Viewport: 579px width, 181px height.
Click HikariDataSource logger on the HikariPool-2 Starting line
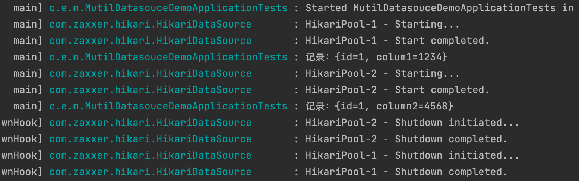(x=150, y=73)
